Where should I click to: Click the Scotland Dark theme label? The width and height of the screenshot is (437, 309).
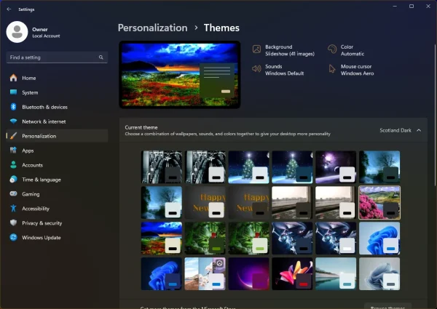(x=395, y=130)
